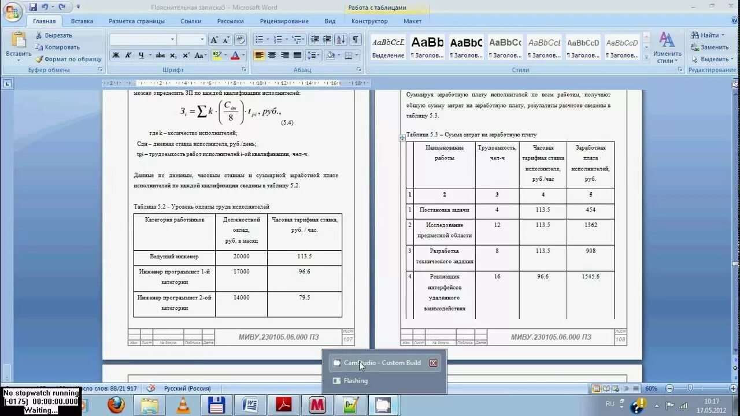Open the font name combo box
The height and width of the screenshot is (416, 740).
[143, 39]
